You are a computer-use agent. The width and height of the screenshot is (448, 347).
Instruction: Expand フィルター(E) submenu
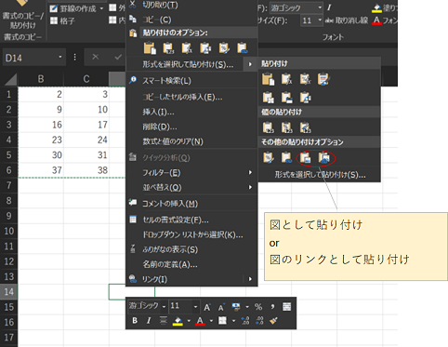click(x=191, y=172)
